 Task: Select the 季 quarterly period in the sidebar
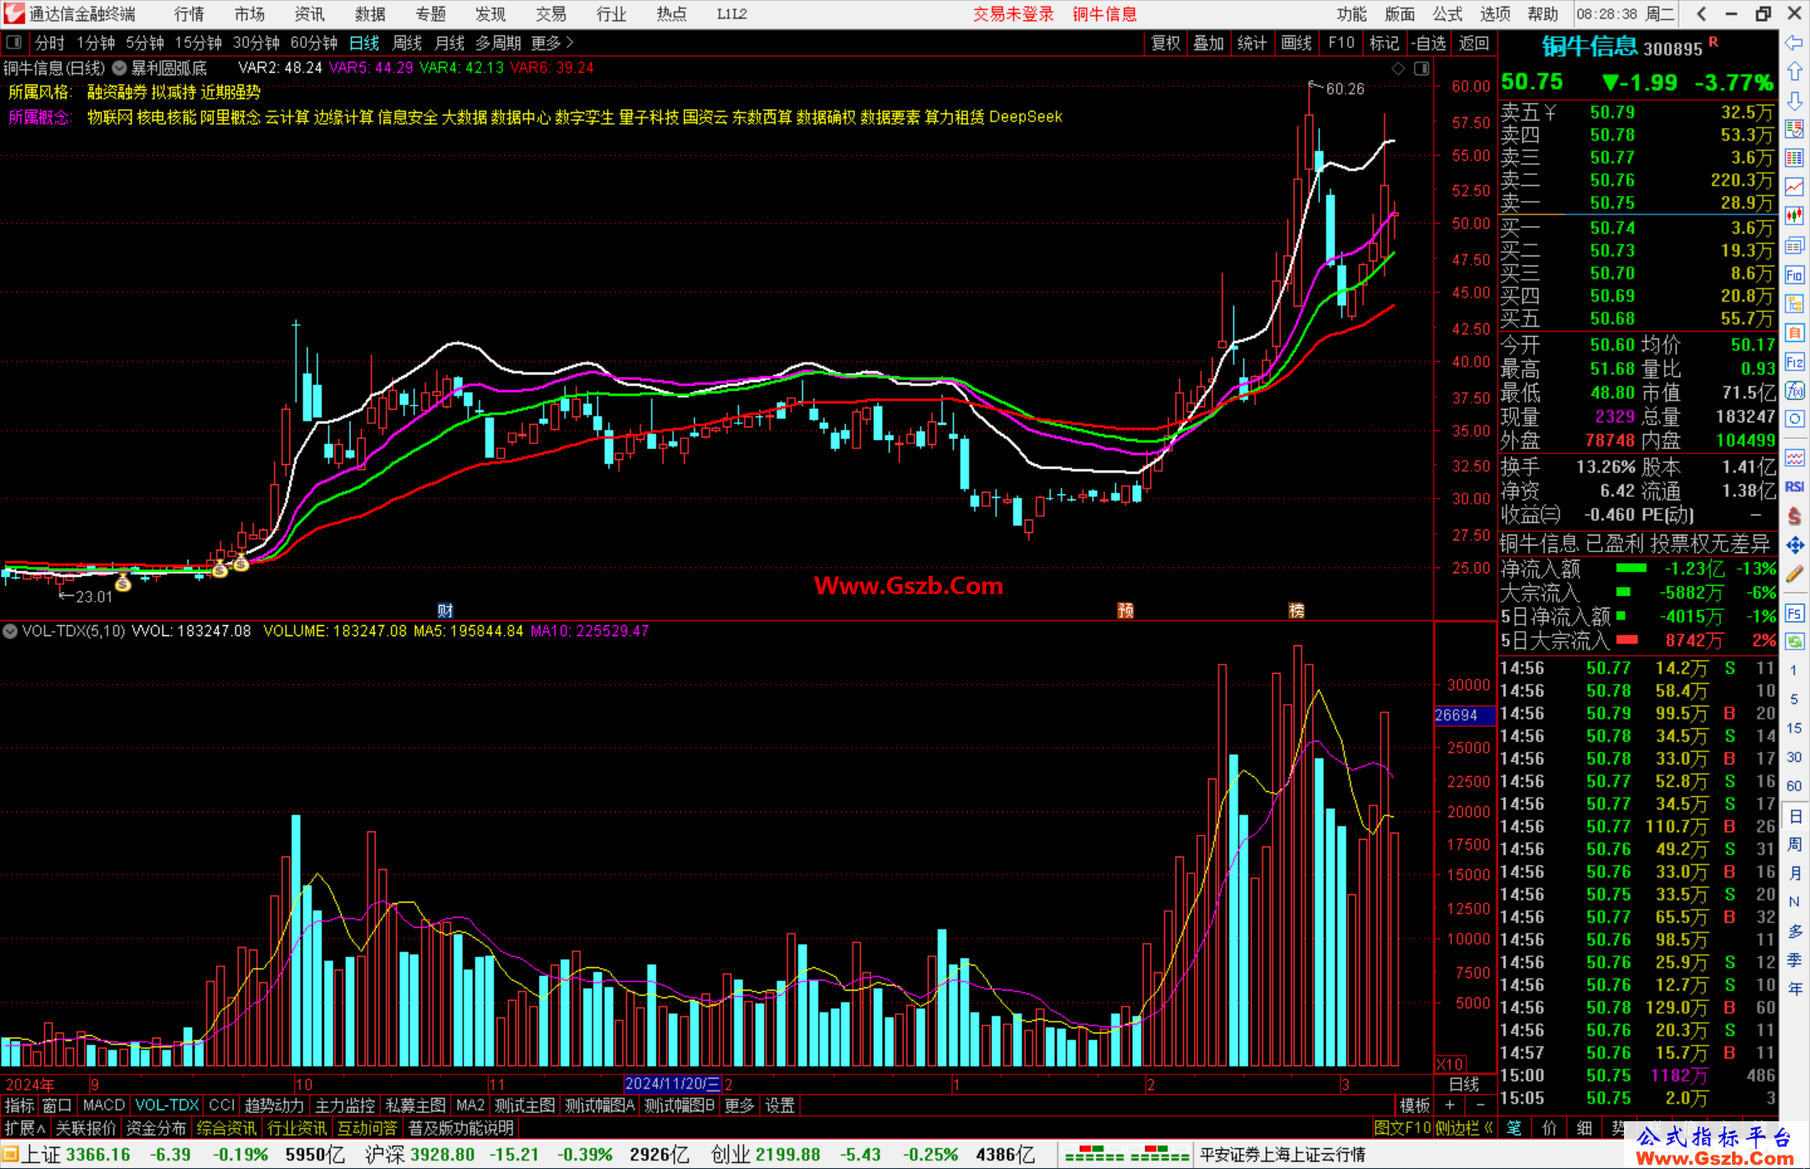pos(1794,960)
